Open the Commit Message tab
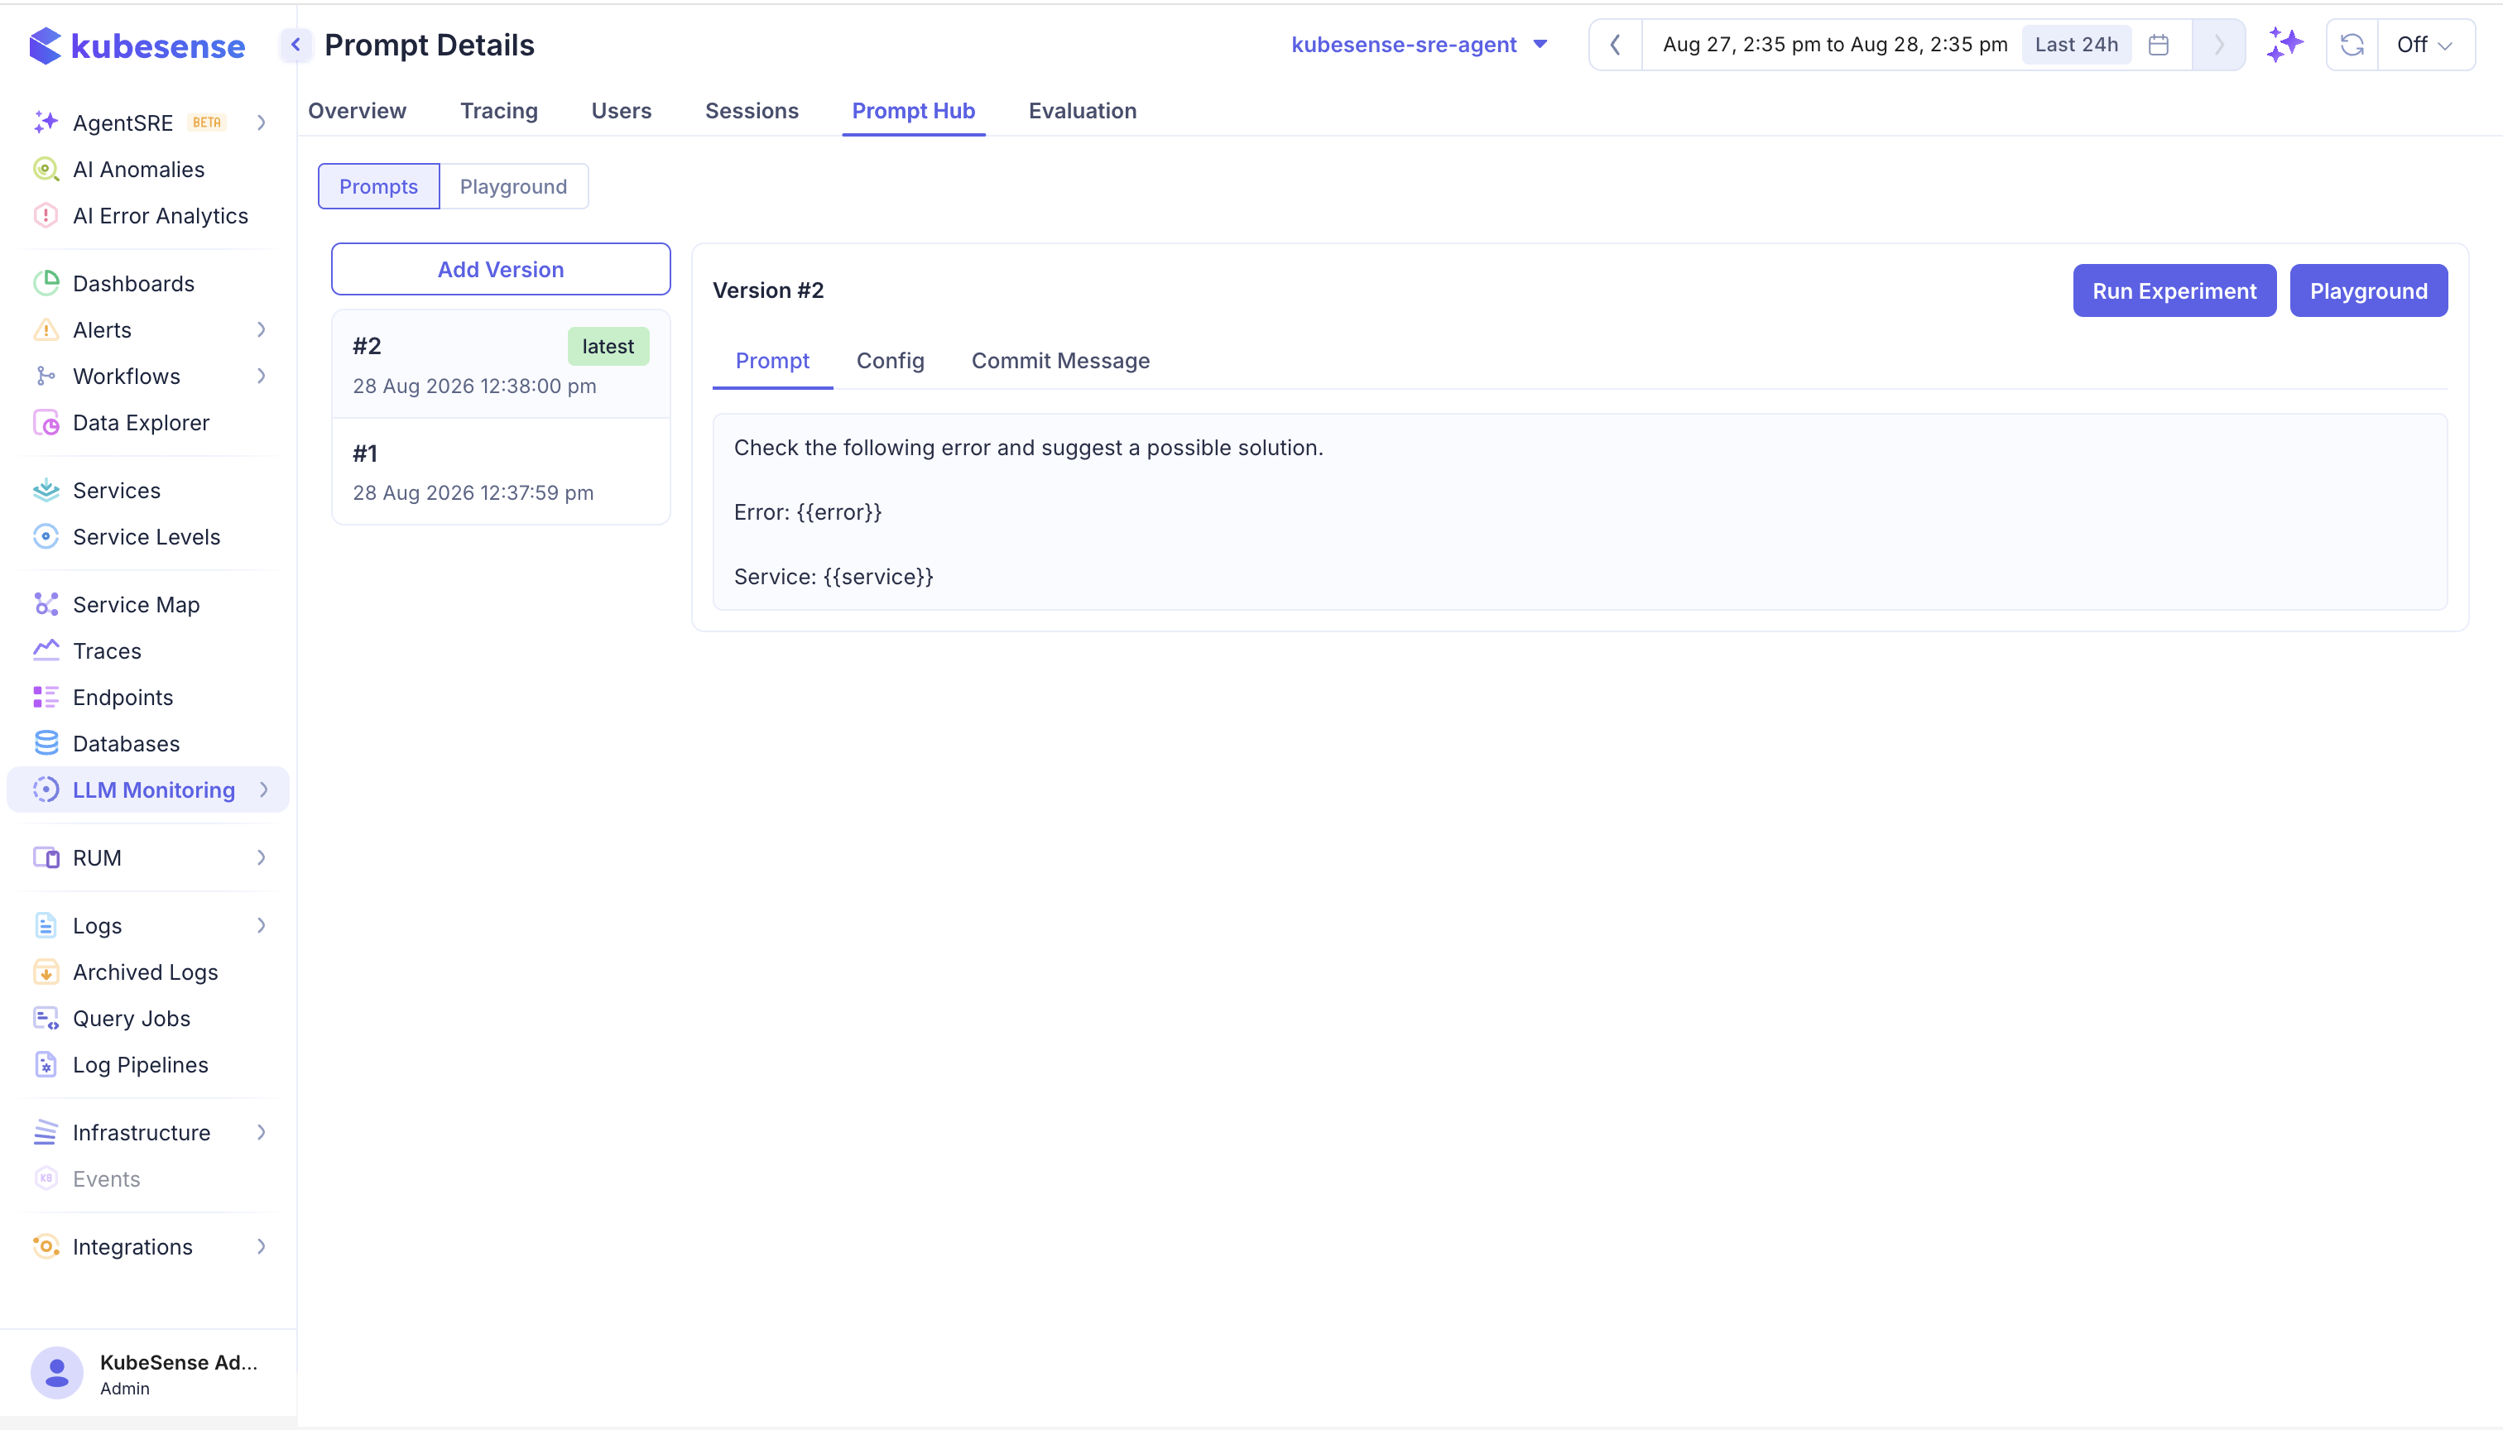 1060,361
